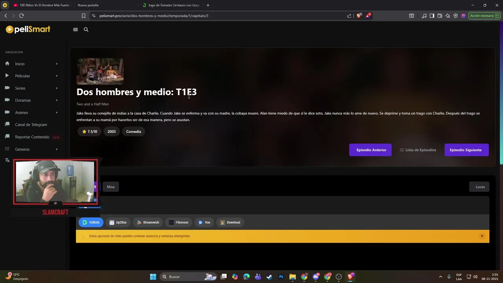Open the Acción necesaria browser menu
The height and width of the screenshot is (283, 503).
(x=484, y=16)
